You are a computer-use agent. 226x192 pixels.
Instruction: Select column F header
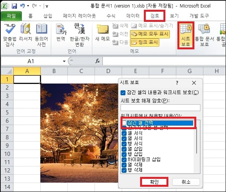[162, 71]
